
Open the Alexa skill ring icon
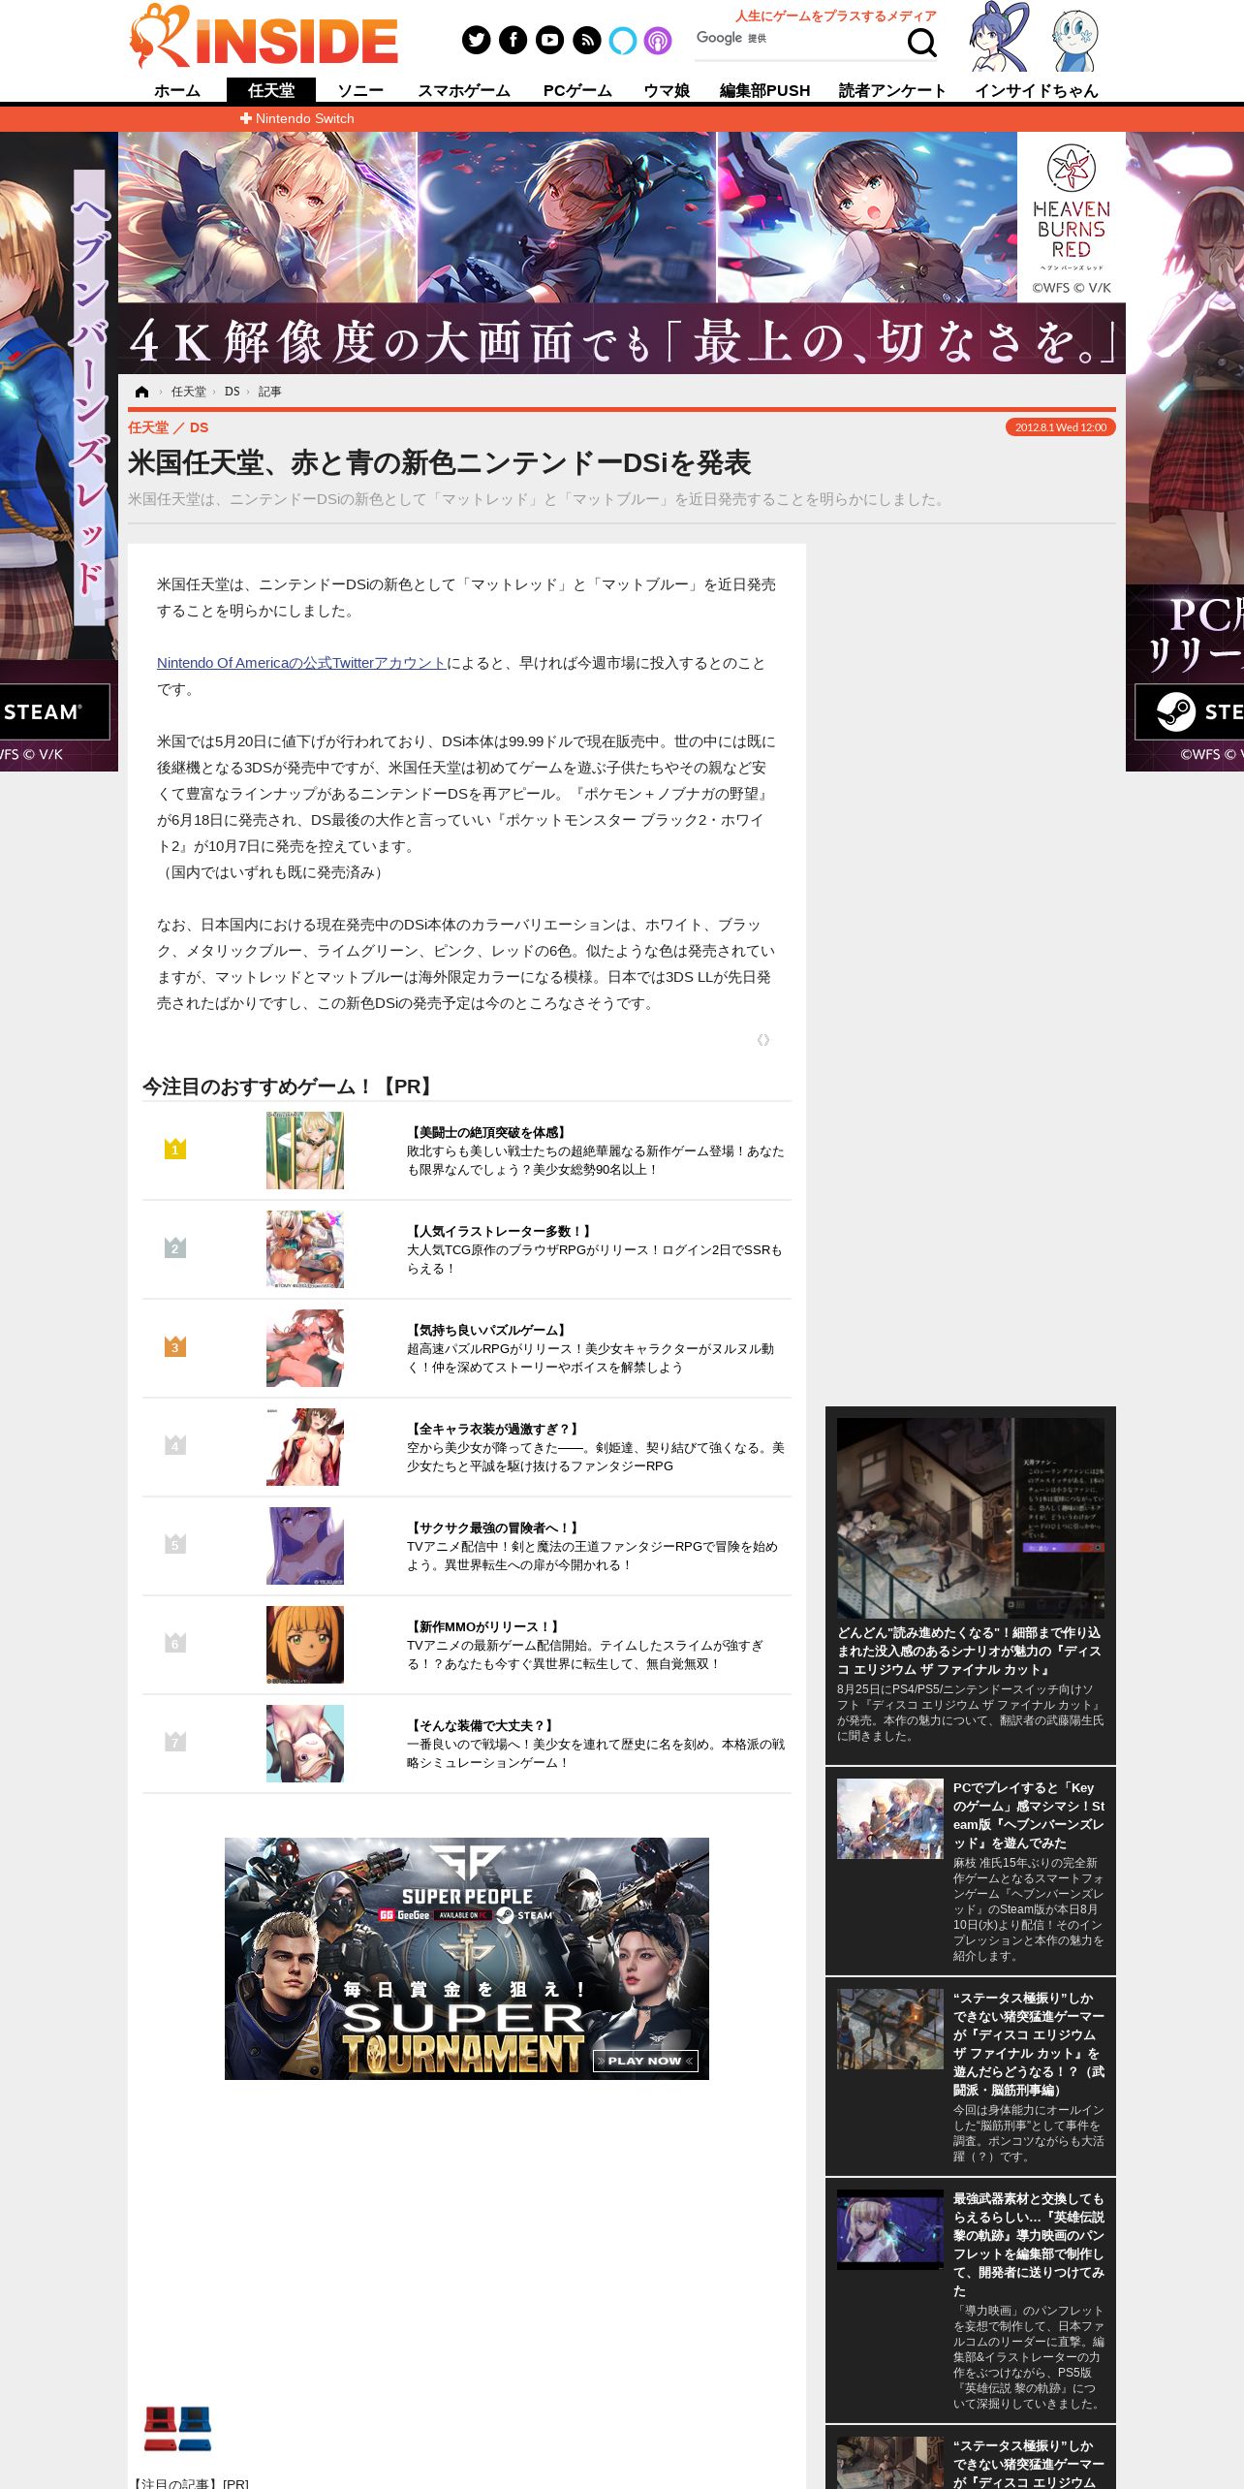623,40
